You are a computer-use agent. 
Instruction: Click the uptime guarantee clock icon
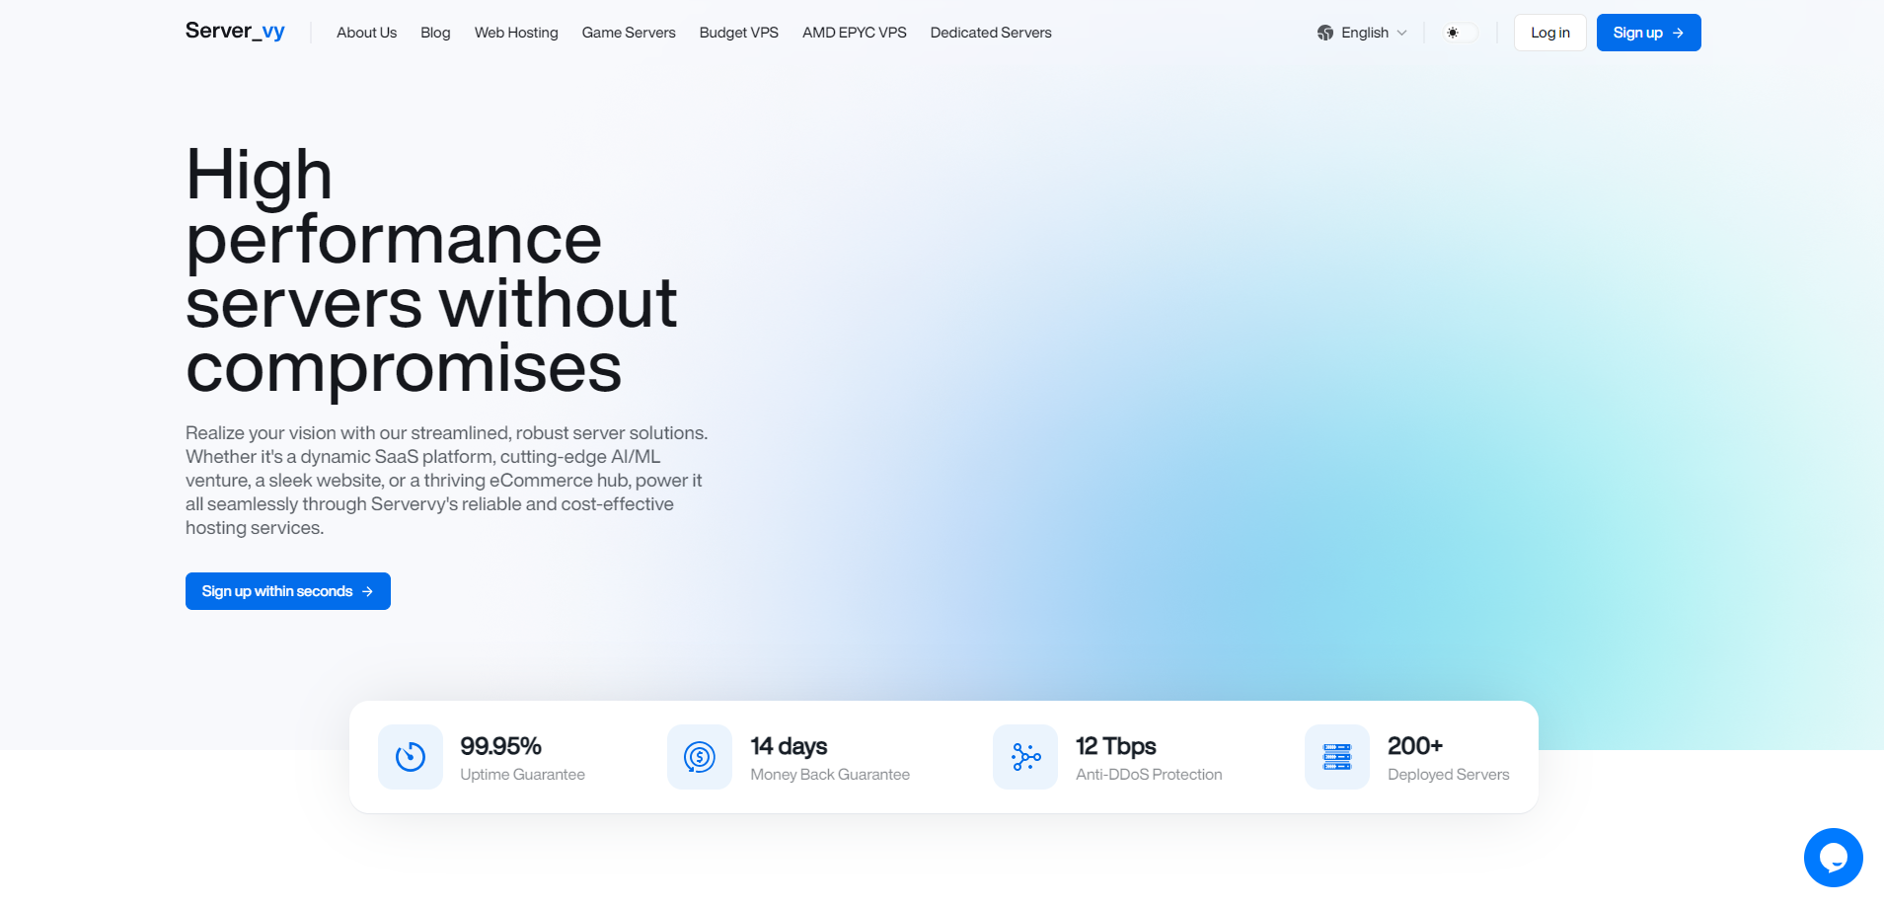pos(411,757)
